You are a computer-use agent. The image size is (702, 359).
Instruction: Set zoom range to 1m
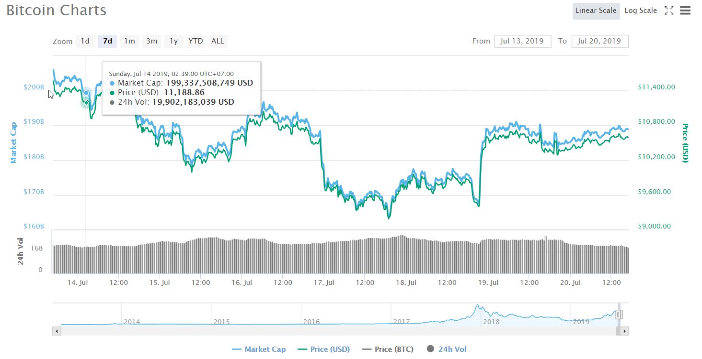pos(129,41)
